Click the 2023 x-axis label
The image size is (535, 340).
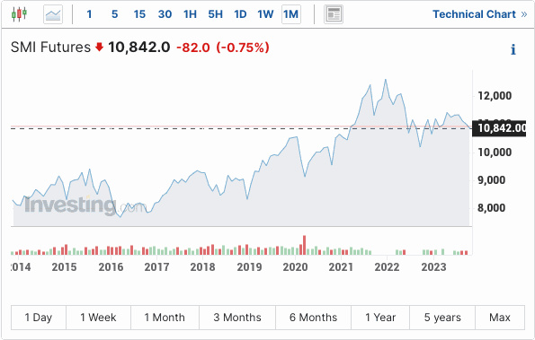[x=433, y=266]
